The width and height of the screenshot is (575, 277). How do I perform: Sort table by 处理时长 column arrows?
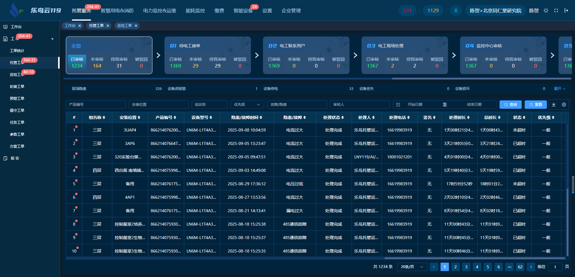468,118
